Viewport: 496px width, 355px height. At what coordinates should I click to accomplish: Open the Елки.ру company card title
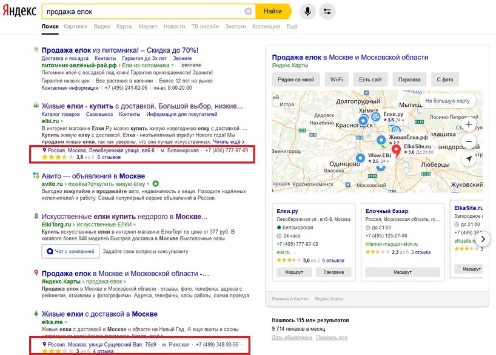287,211
